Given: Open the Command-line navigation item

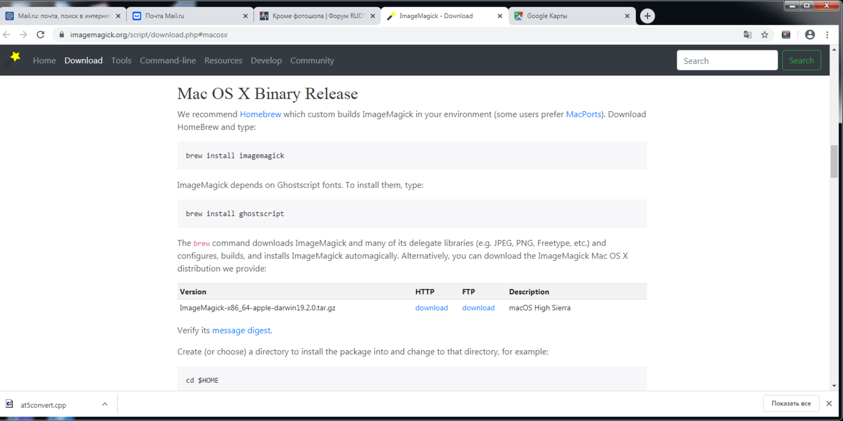Looking at the screenshot, I should click(x=168, y=61).
